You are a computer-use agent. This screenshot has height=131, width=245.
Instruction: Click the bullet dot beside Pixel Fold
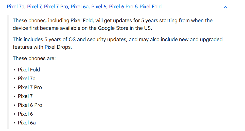click(x=14, y=70)
